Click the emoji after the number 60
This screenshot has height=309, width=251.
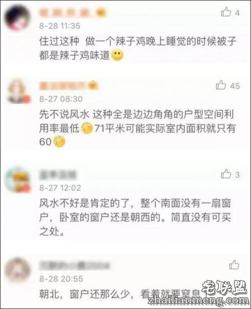point(59,142)
